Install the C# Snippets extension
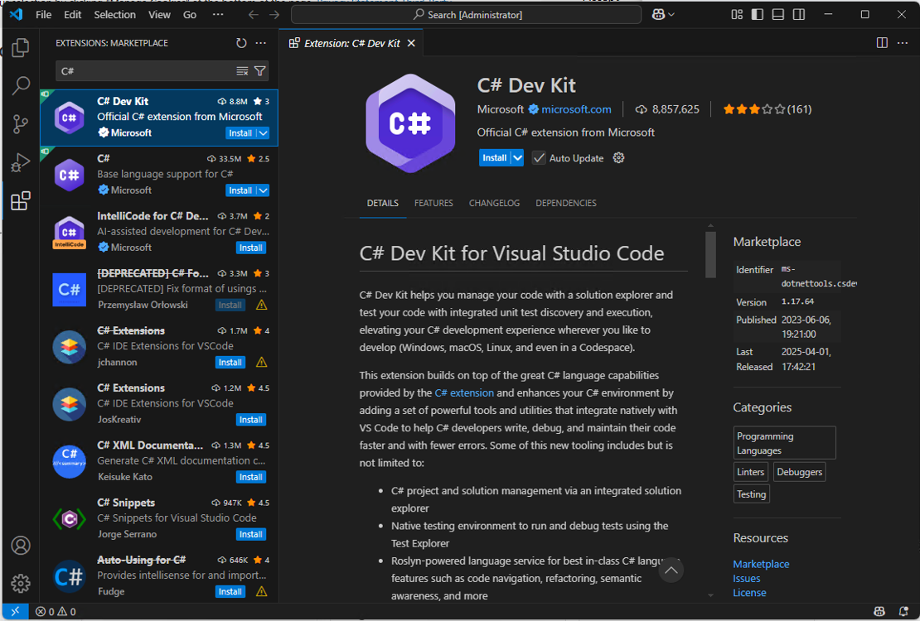The height and width of the screenshot is (621, 920). 250,534
